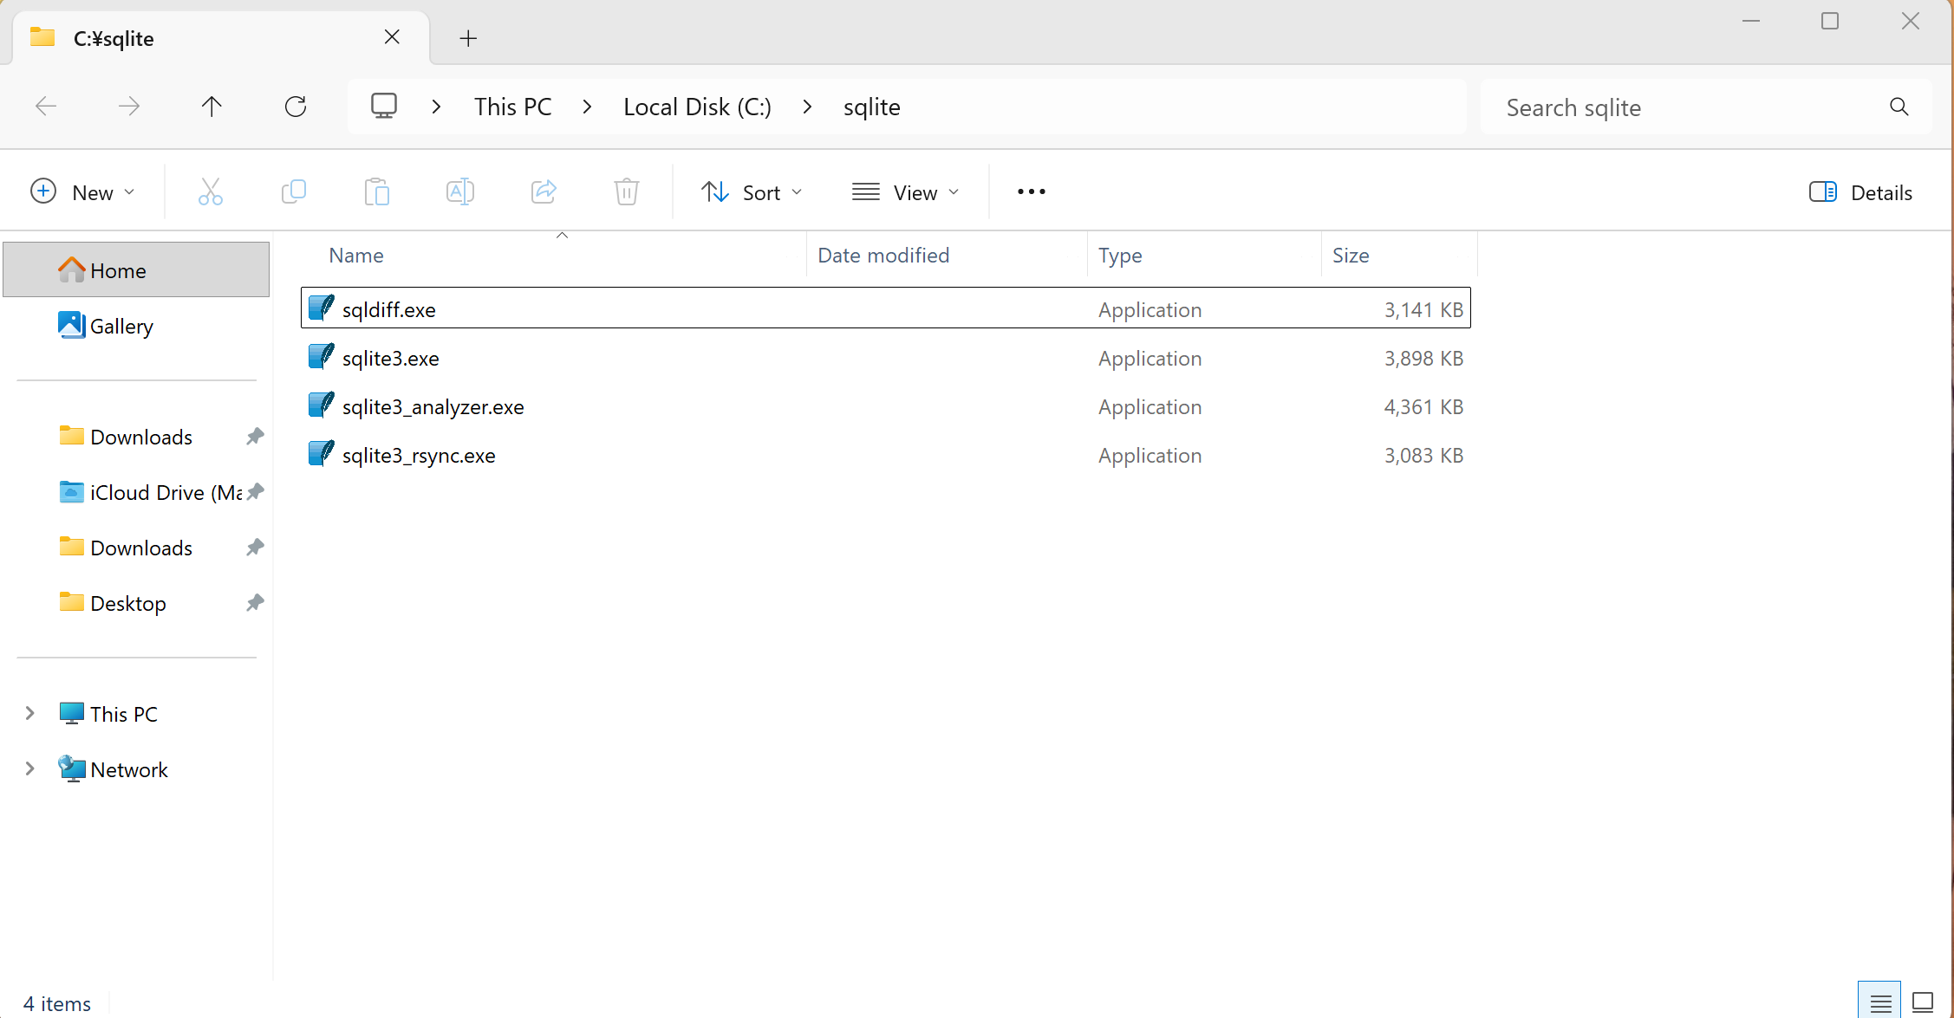Sort by Date modified column header

pos(947,256)
